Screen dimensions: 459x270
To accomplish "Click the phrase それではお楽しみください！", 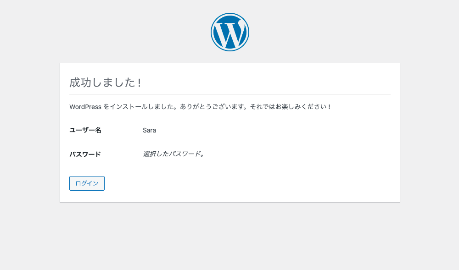I will click(291, 107).
